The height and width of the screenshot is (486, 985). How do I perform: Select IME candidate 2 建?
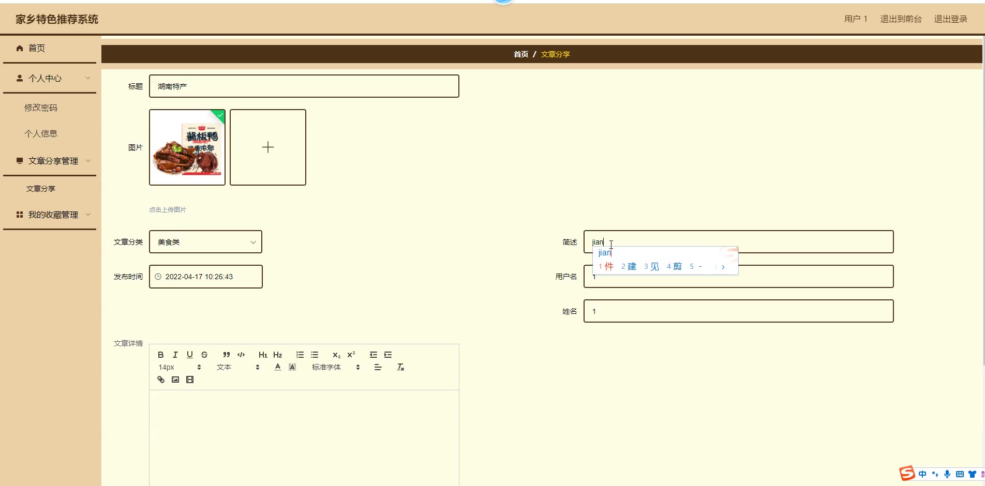(x=629, y=267)
